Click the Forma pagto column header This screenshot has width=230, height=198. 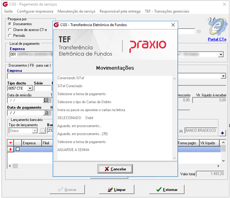coord(188,143)
